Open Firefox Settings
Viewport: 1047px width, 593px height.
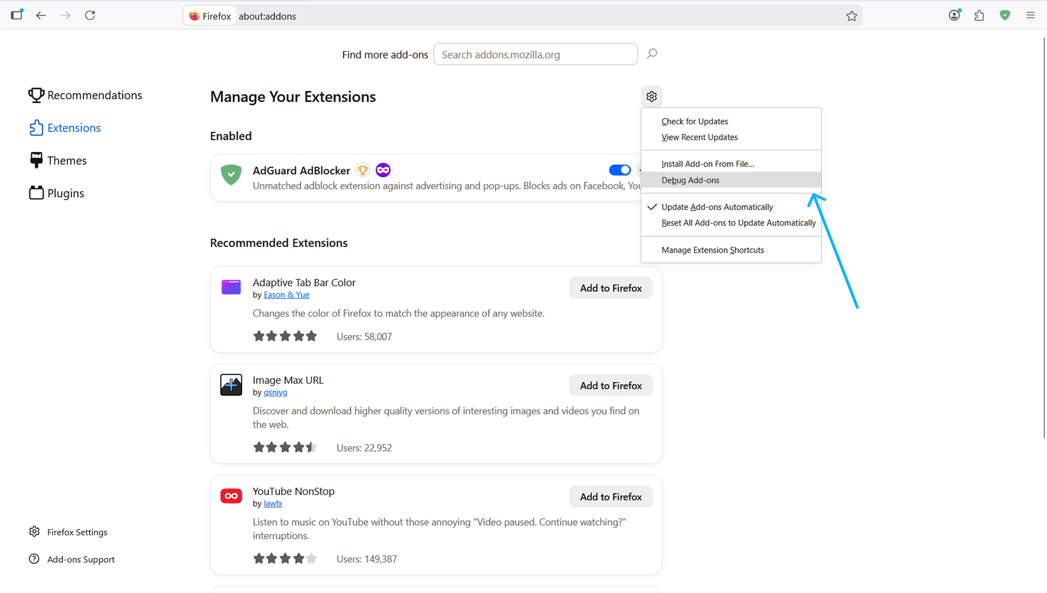pyautogui.click(x=68, y=532)
